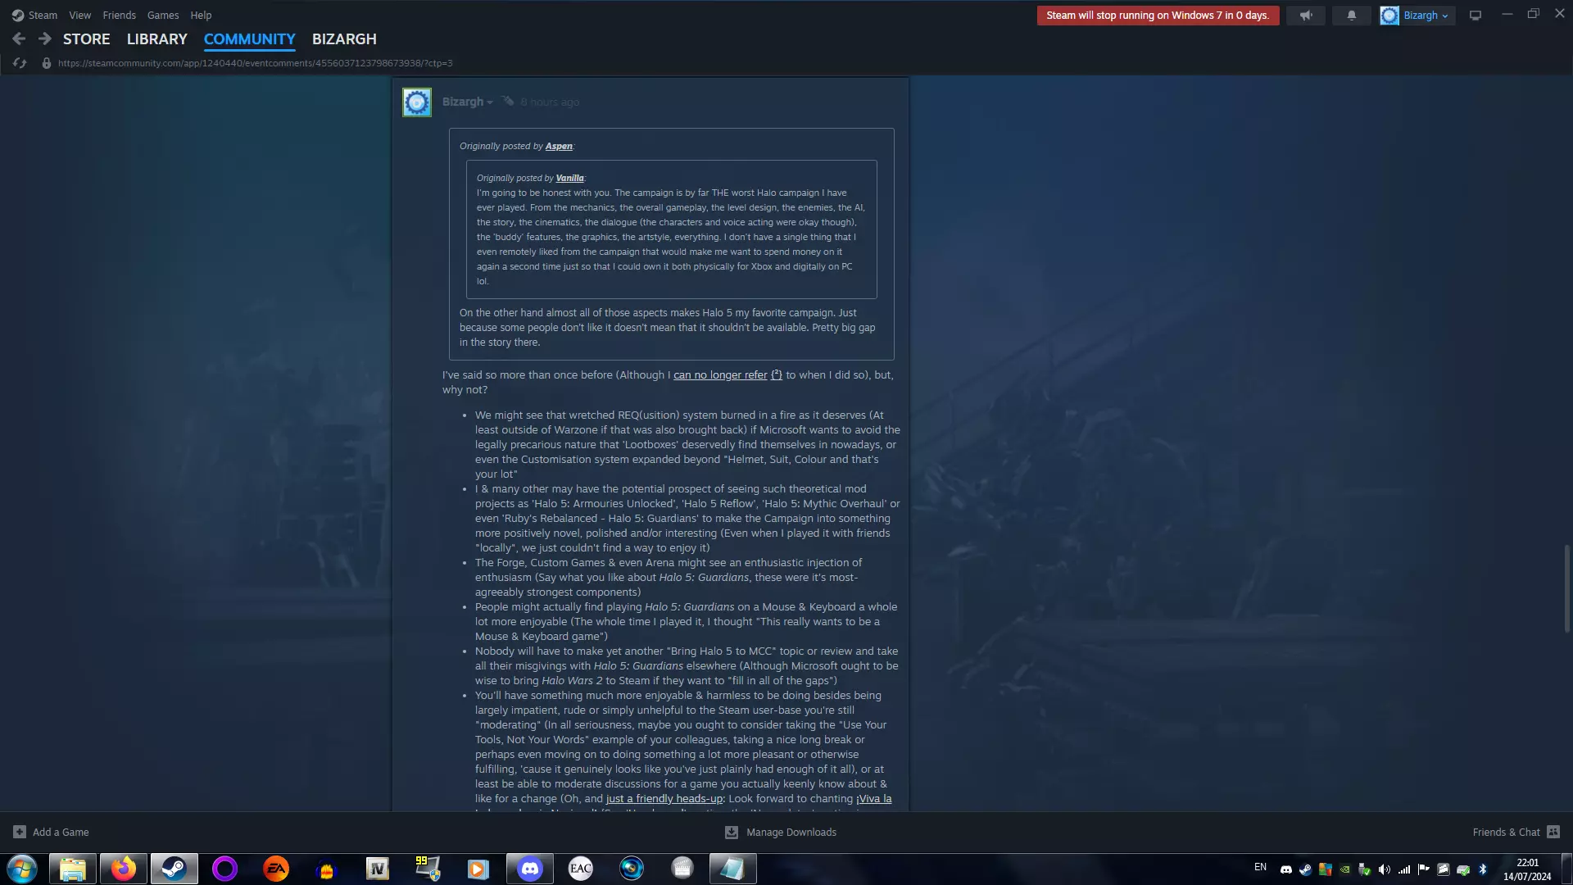
Task: Click the Manage Downloads icon
Action: point(732,832)
